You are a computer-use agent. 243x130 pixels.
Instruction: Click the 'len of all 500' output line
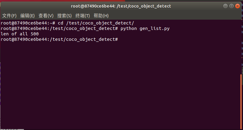pos(20,34)
